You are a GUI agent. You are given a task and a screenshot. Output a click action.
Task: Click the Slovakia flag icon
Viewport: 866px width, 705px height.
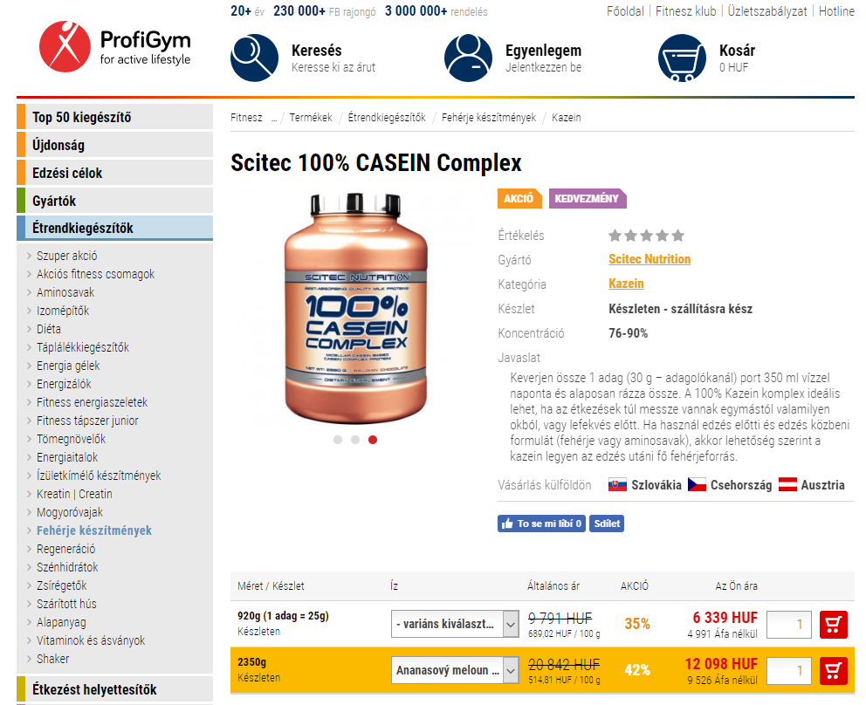618,485
